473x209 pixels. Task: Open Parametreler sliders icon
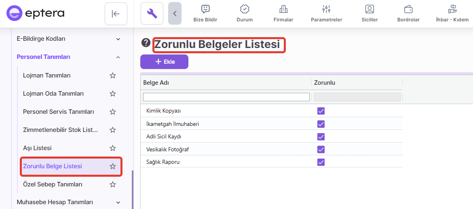326,9
